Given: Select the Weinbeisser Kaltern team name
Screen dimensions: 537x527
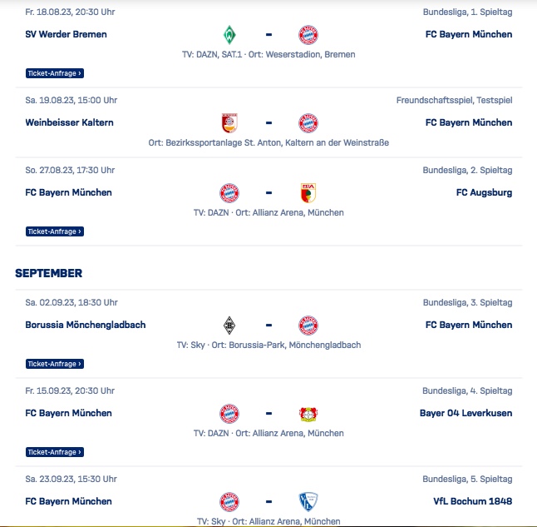Looking at the screenshot, I should tap(69, 122).
